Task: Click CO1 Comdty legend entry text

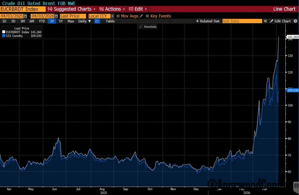Action: click(x=14, y=36)
